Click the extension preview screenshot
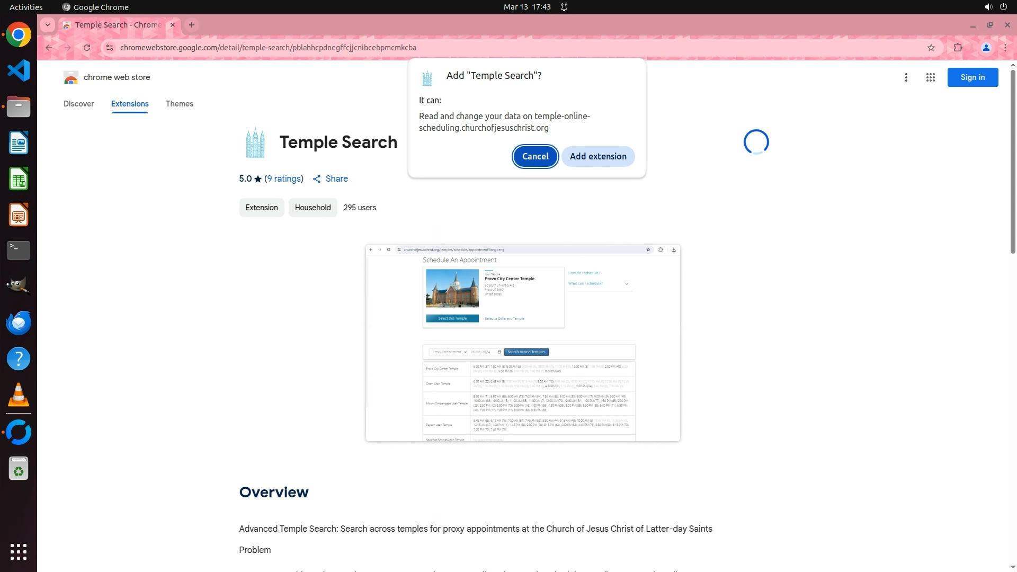1017x572 pixels. point(522,343)
